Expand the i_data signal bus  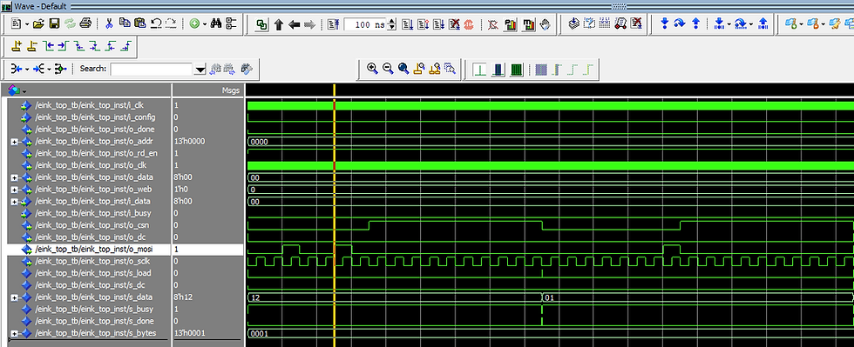click(14, 201)
